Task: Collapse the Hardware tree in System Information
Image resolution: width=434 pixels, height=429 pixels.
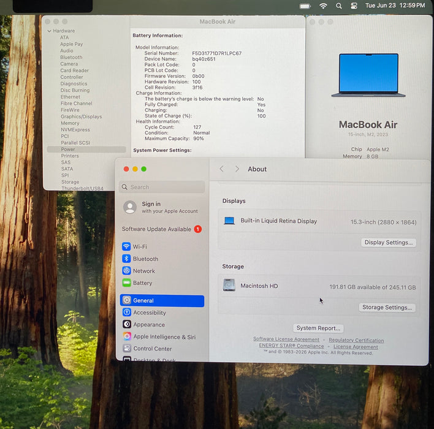Action: click(x=49, y=31)
